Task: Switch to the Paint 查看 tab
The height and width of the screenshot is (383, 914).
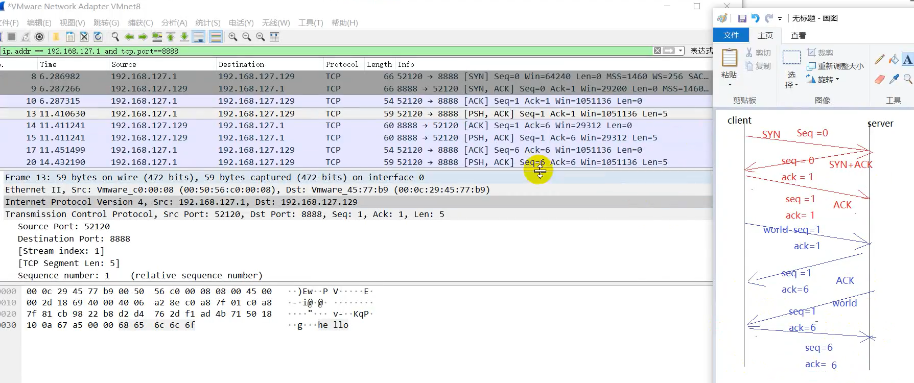Action: coord(798,35)
